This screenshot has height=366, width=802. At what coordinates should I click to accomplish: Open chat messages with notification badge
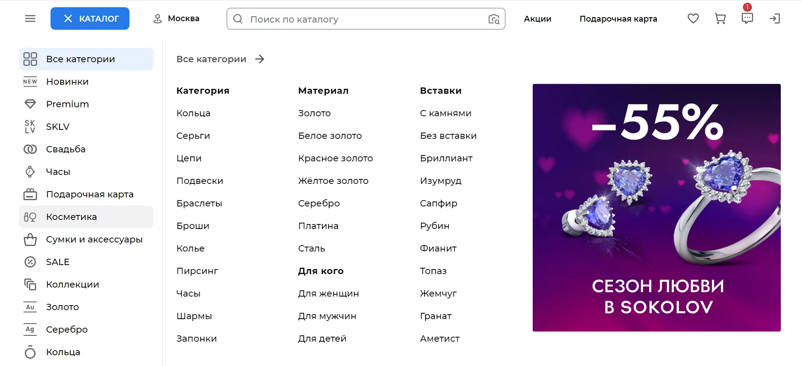pyautogui.click(x=747, y=18)
